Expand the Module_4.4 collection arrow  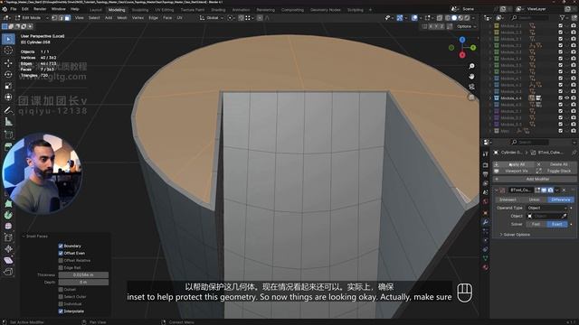coord(490,98)
